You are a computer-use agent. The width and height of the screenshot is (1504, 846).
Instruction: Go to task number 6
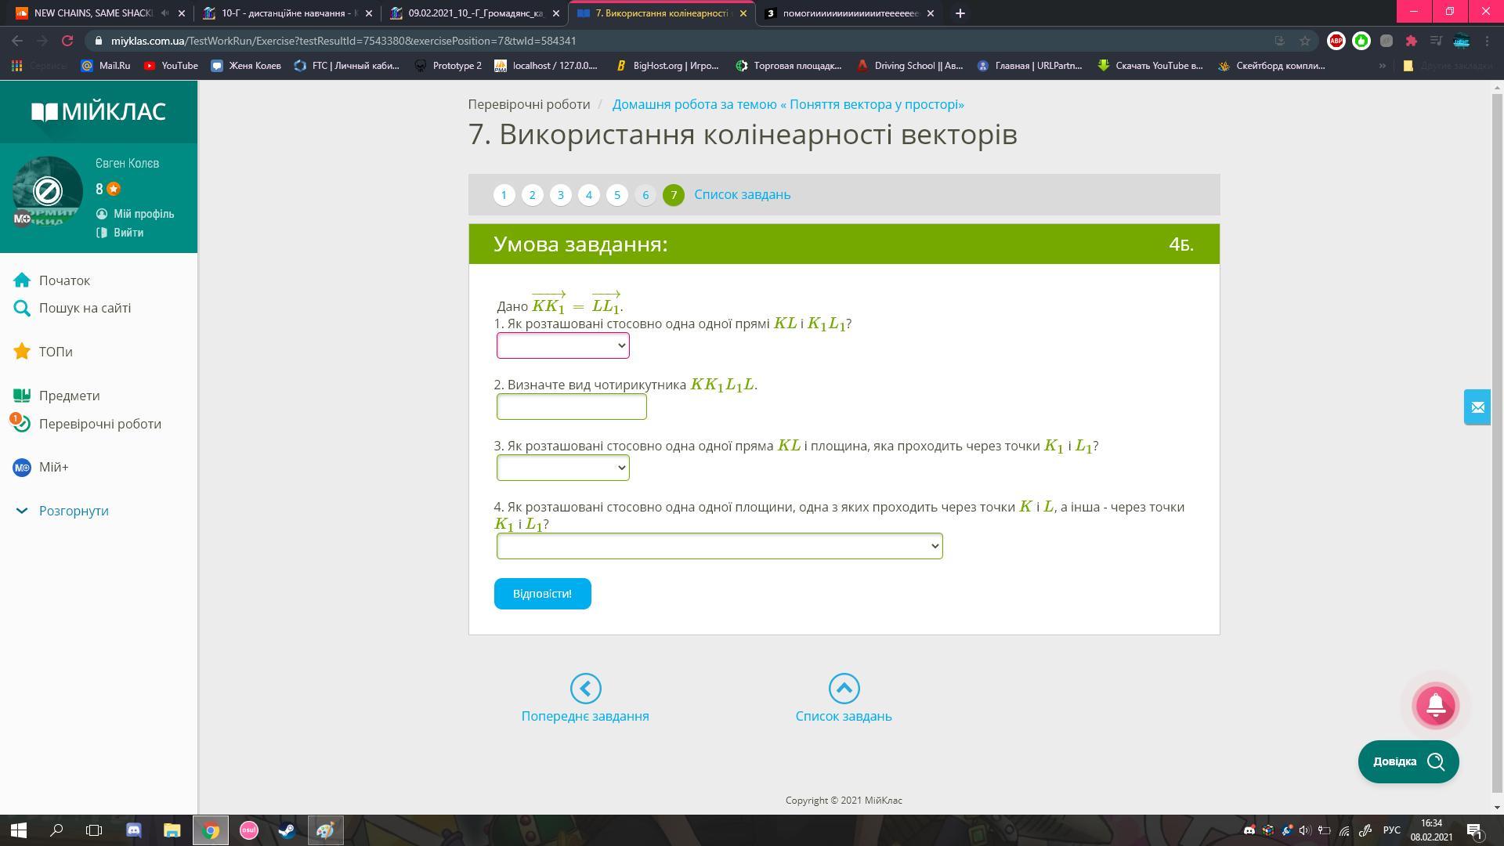coord(645,194)
